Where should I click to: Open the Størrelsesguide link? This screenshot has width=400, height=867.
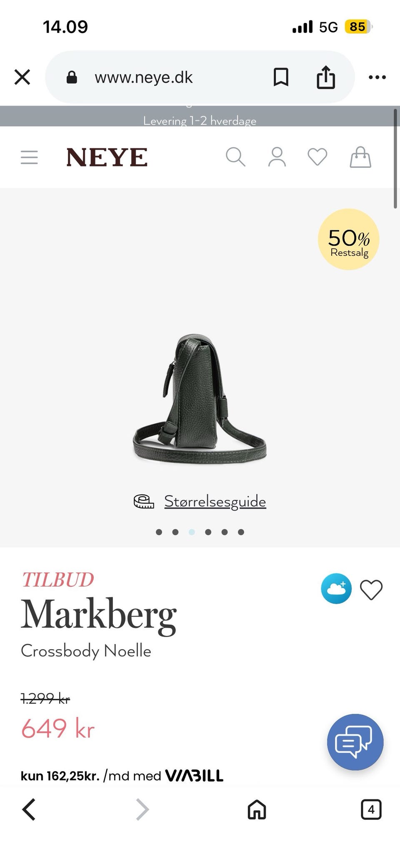(x=215, y=501)
